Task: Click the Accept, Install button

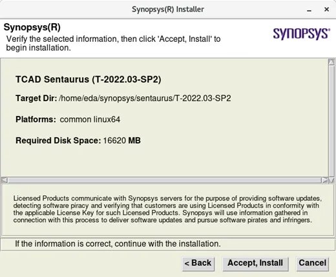Action: coord(255,263)
